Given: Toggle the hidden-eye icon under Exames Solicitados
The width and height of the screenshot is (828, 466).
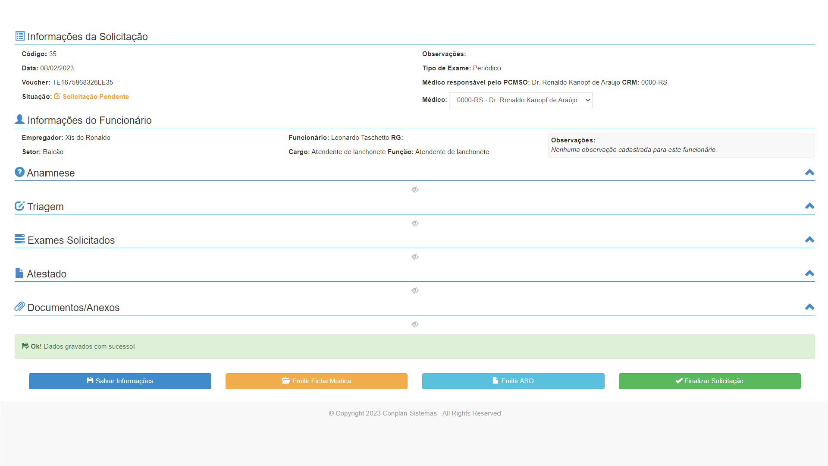Looking at the screenshot, I should point(415,257).
